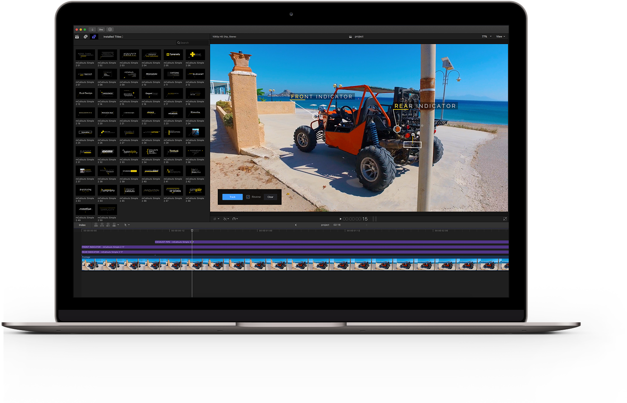Go back in timeline history arrow
The width and height of the screenshot is (627, 403).
(296, 225)
